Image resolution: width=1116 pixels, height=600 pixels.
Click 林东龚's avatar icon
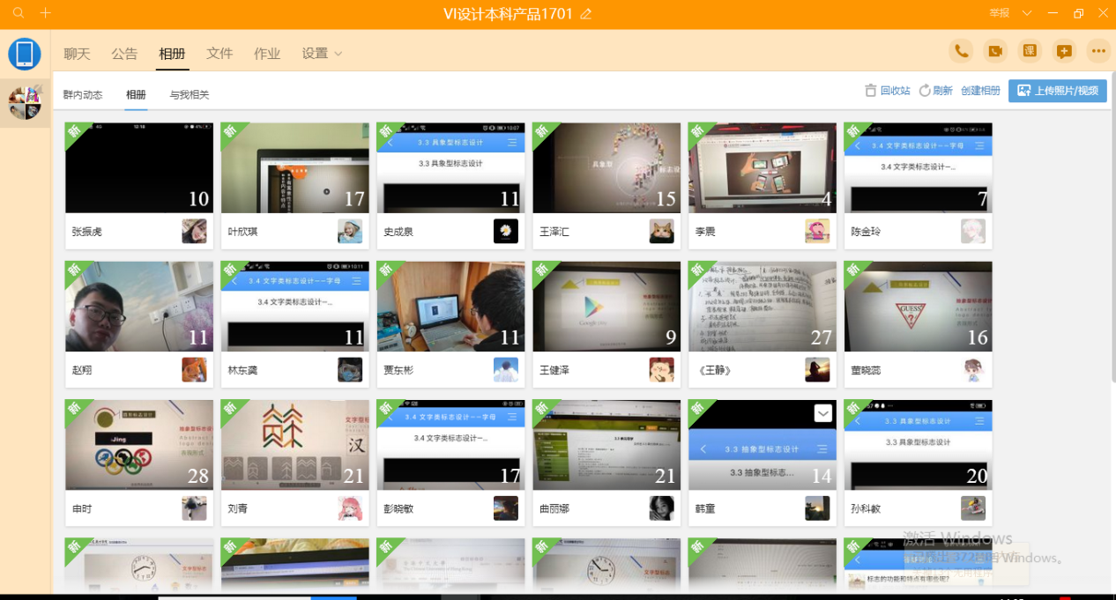(x=350, y=369)
